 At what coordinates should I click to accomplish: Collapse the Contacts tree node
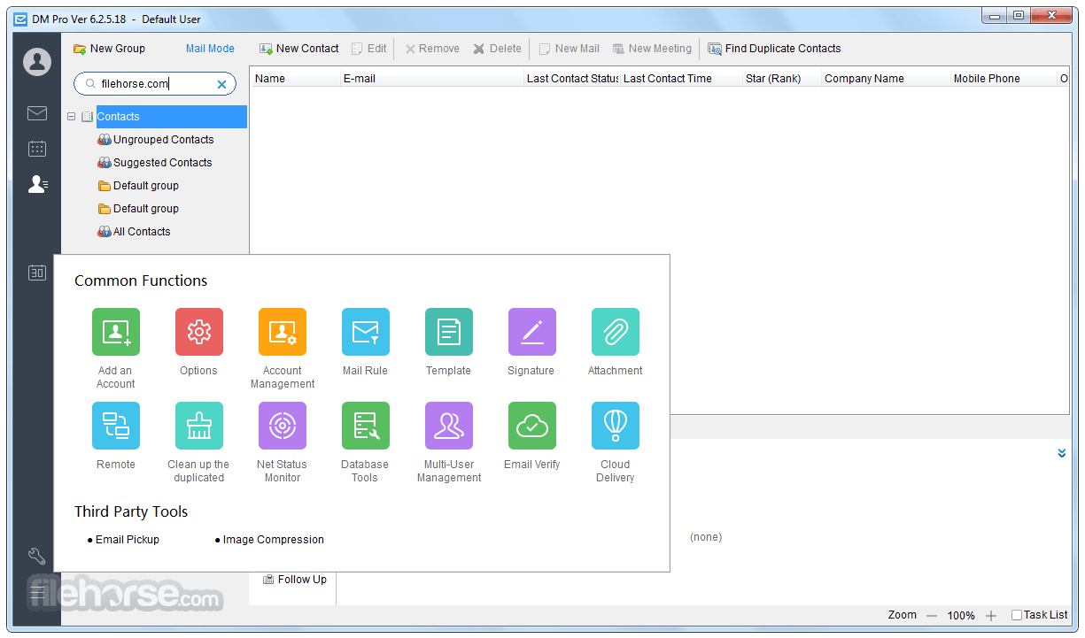pos(72,117)
